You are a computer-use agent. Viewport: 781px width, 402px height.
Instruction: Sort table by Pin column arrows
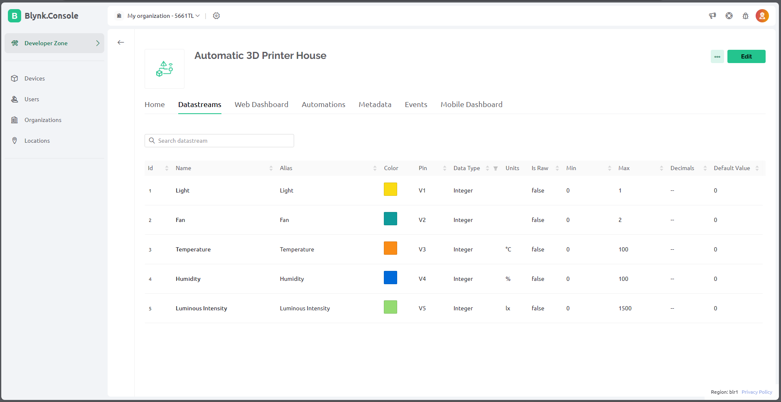[445, 168]
